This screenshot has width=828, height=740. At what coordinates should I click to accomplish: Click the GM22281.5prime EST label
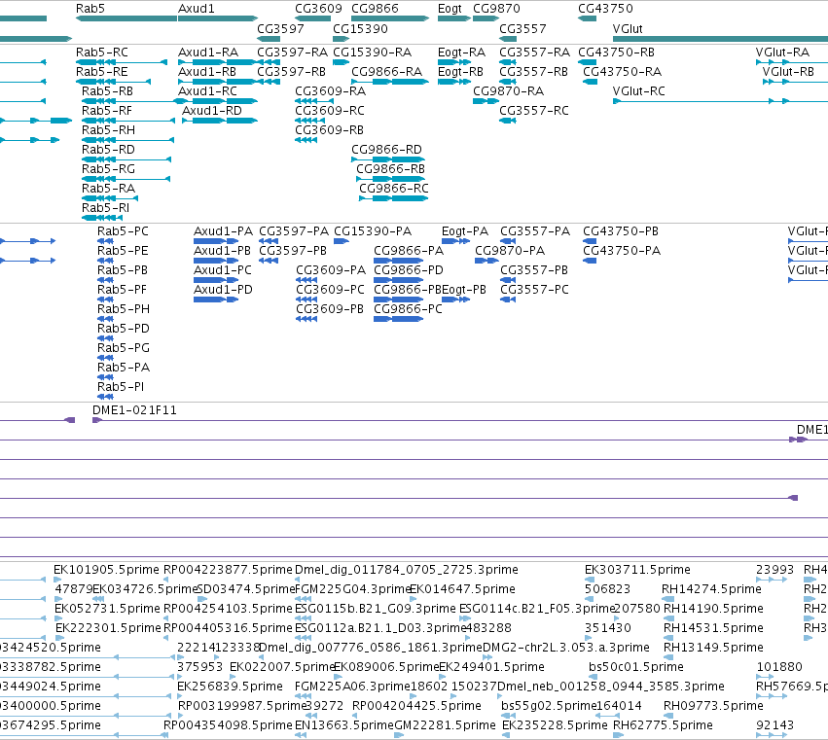tap(446, 725)
